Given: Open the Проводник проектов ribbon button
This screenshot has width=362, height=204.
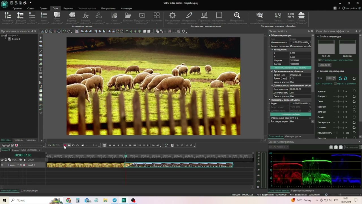Looking at the screenshot, I should pyautogui.click(x=8, y=18).
